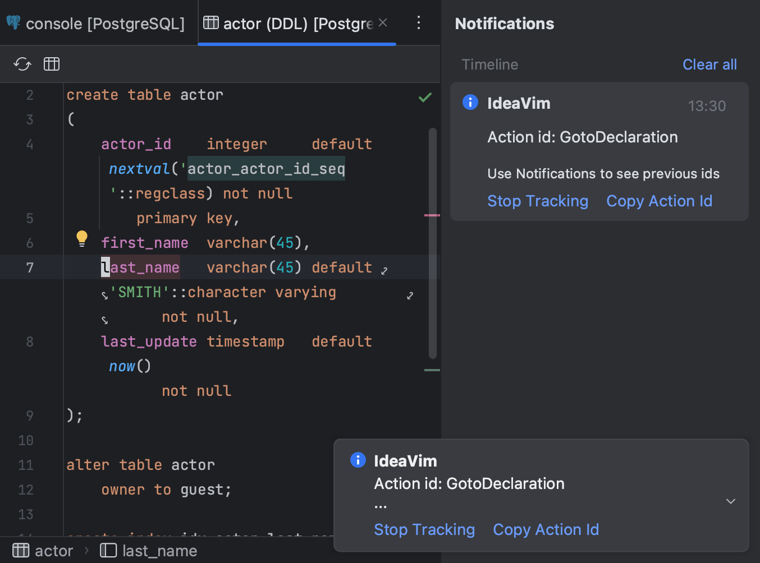Click Stop Tracking in the timeline notification
Viewport: 760px width, 563px height.
(x=537, y=201)
